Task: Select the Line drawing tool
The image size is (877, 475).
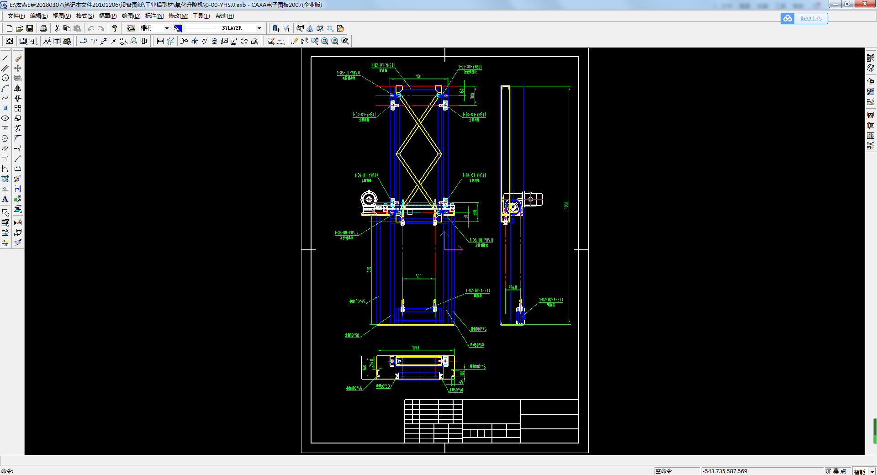Action: (x=5, y=58)
